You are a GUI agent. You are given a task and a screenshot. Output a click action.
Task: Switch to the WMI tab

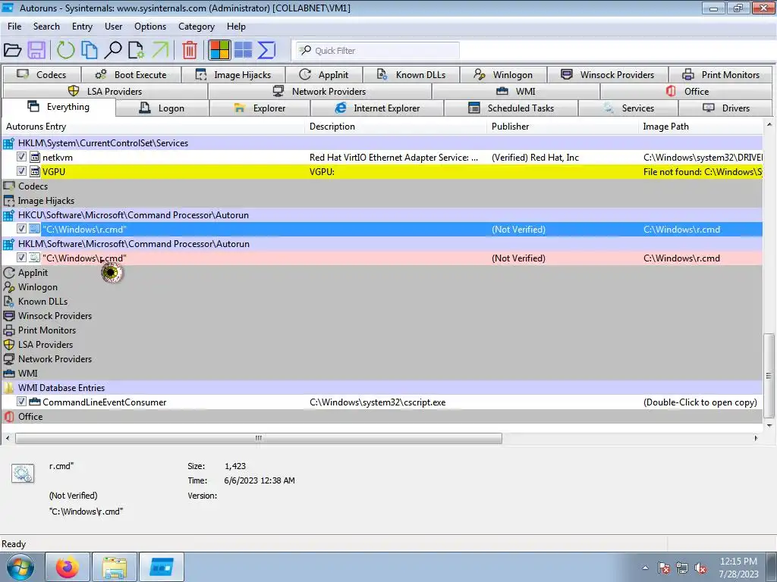click(x=516, y=91)
